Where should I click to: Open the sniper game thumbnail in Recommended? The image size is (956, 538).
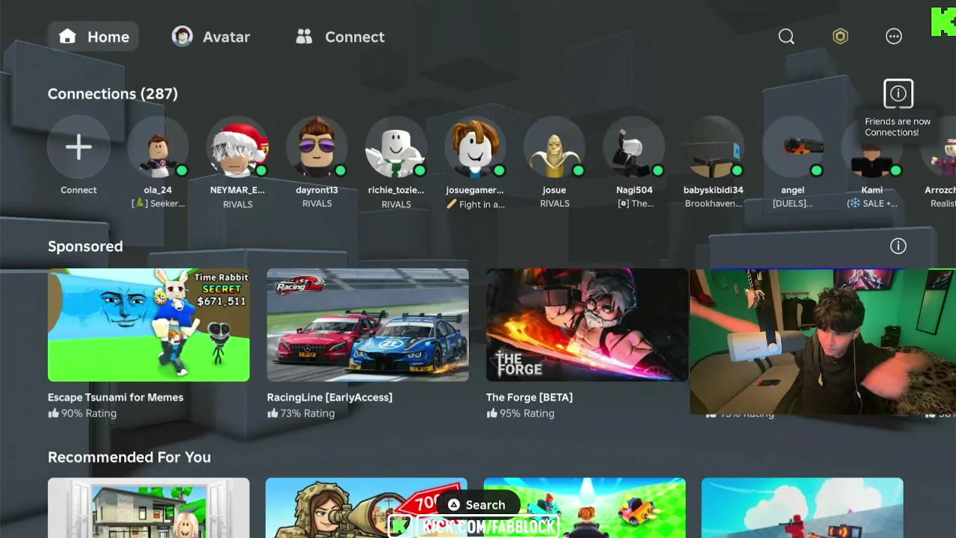click(x=367, y=508)
